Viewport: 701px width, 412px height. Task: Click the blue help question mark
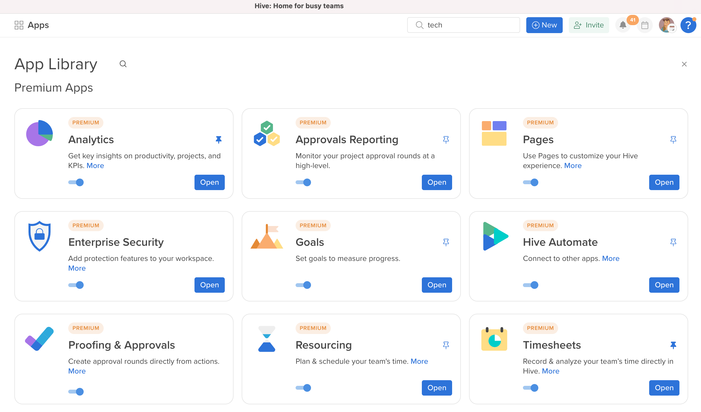tap(688, 25)
